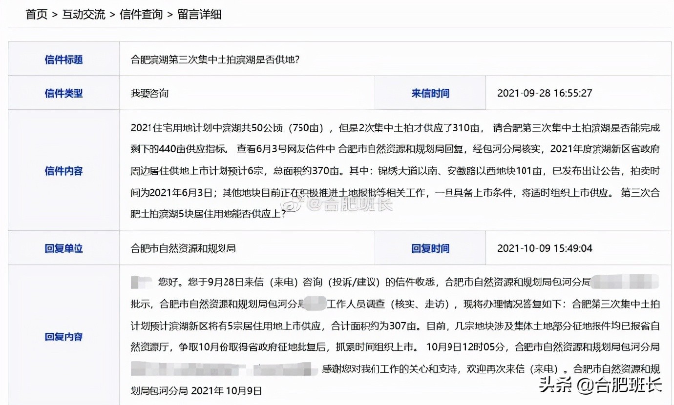Click the 信件类型 label cell
The height and width of the screenshot is (405, 674).
click(63, 93)
